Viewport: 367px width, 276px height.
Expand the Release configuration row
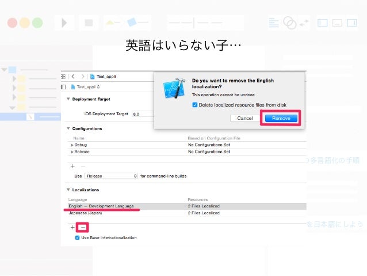(72, 152)
